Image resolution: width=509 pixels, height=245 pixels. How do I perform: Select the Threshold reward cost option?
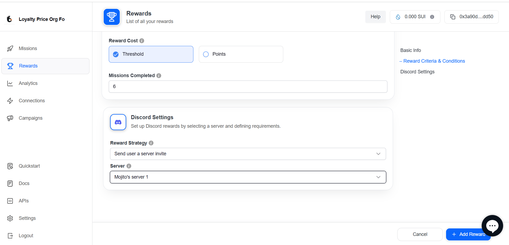(x=151, y=54)
